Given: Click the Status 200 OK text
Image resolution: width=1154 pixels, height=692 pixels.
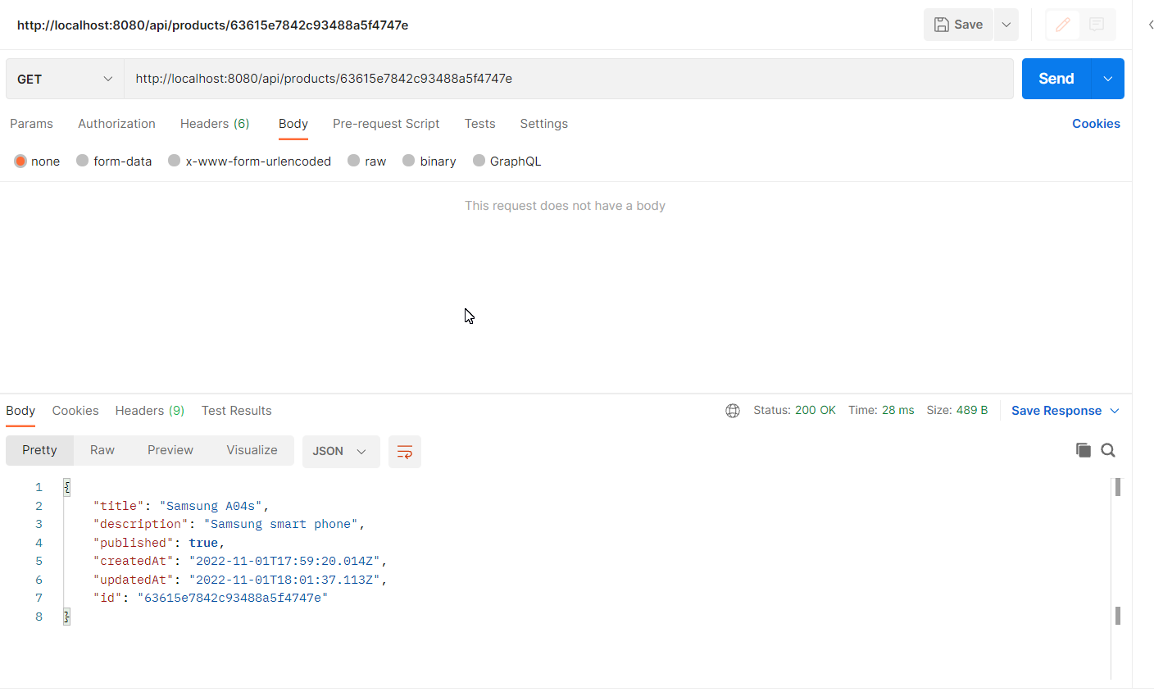Looking at the screenshot, I should pos(794,411).
